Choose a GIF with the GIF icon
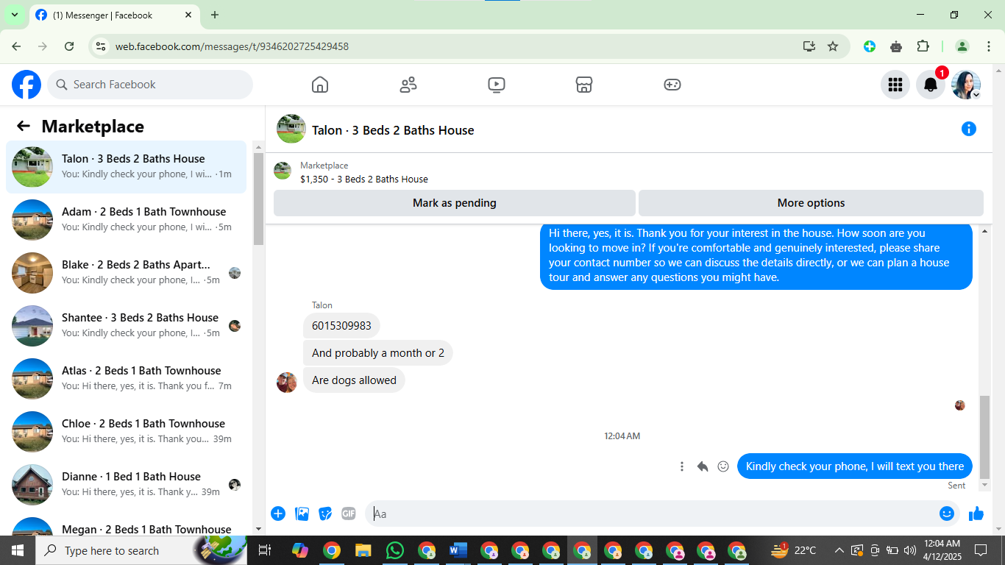The image size is (1005, 565). pyautogui.click(x=349, y=514)
